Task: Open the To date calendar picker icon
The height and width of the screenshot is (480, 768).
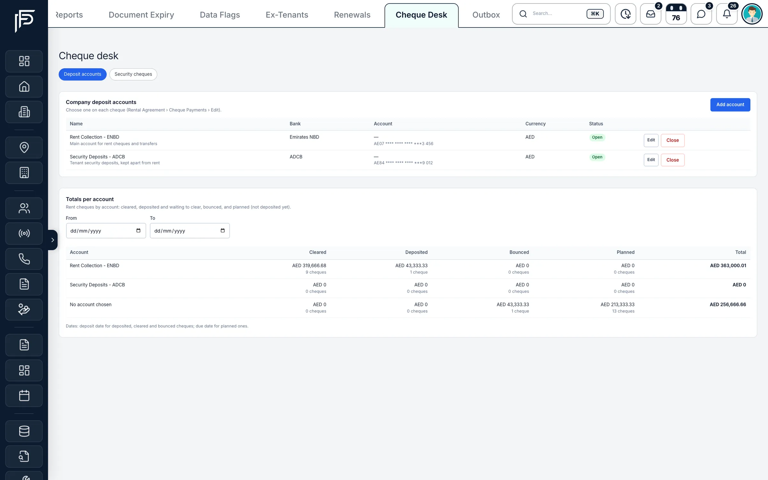Action: pos(223,230)
